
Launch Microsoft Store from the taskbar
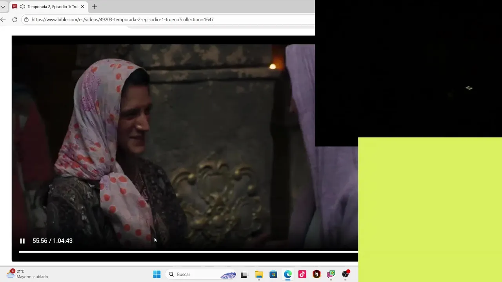[x=273, y=275]
